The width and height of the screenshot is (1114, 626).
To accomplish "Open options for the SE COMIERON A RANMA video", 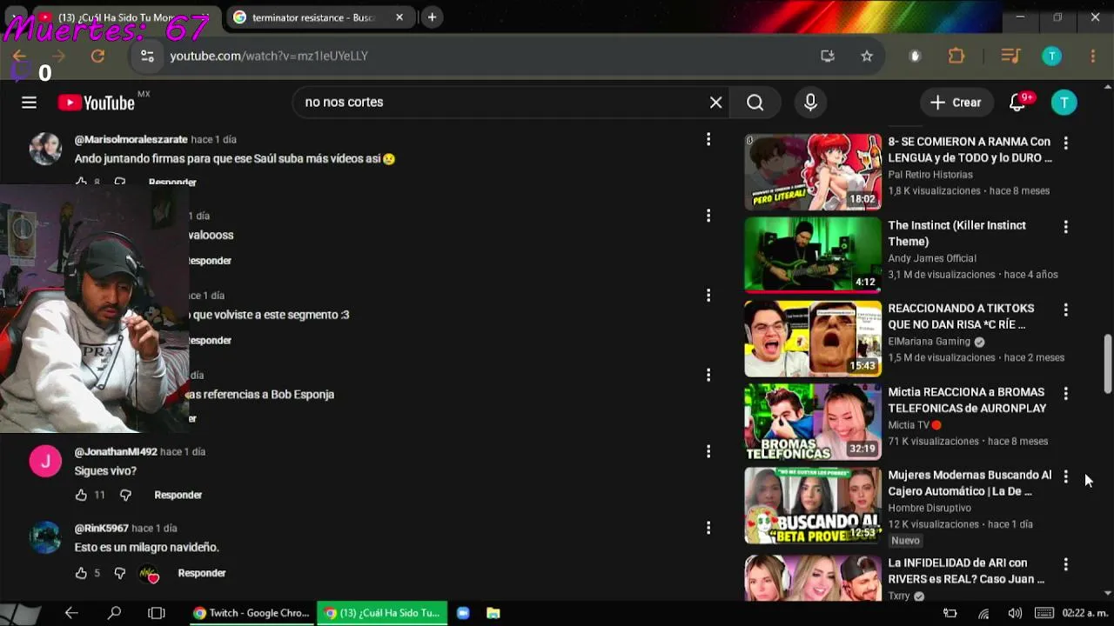I will pos(1065,143).
